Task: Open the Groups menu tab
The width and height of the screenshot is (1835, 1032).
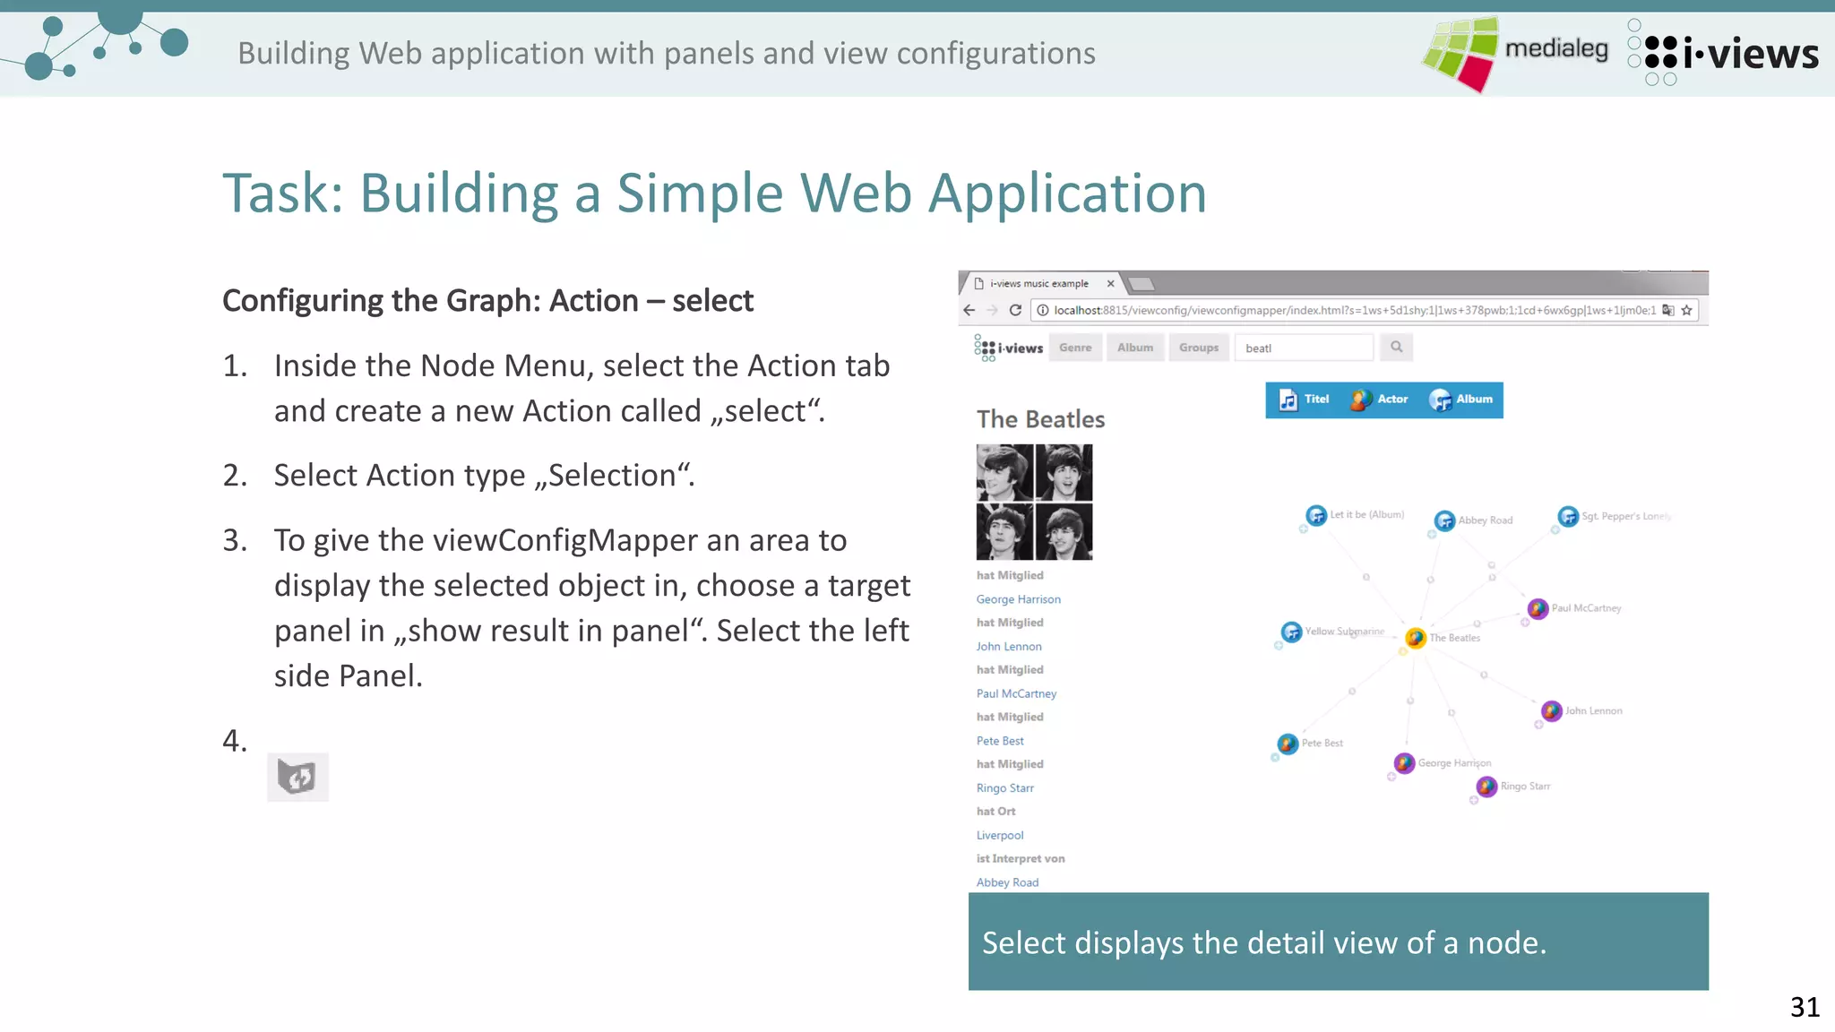Action: [x=1198, y=348]
